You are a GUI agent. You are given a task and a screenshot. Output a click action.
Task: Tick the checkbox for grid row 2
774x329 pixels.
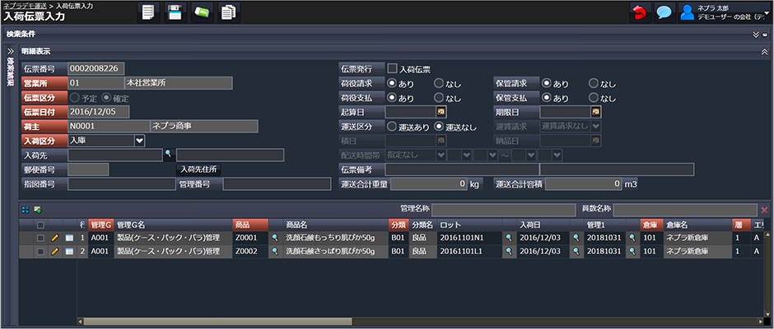click(40, 251)
